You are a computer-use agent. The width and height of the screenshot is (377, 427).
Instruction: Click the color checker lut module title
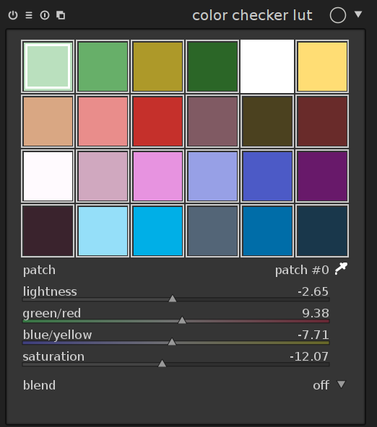tap(252, 15)
